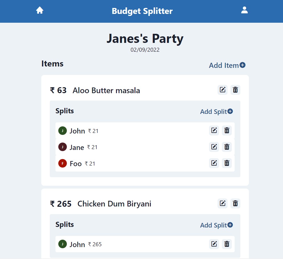Select Foo's red avatar badge
The height and width of the screenshot is (259, 283).
click(62, 163)
